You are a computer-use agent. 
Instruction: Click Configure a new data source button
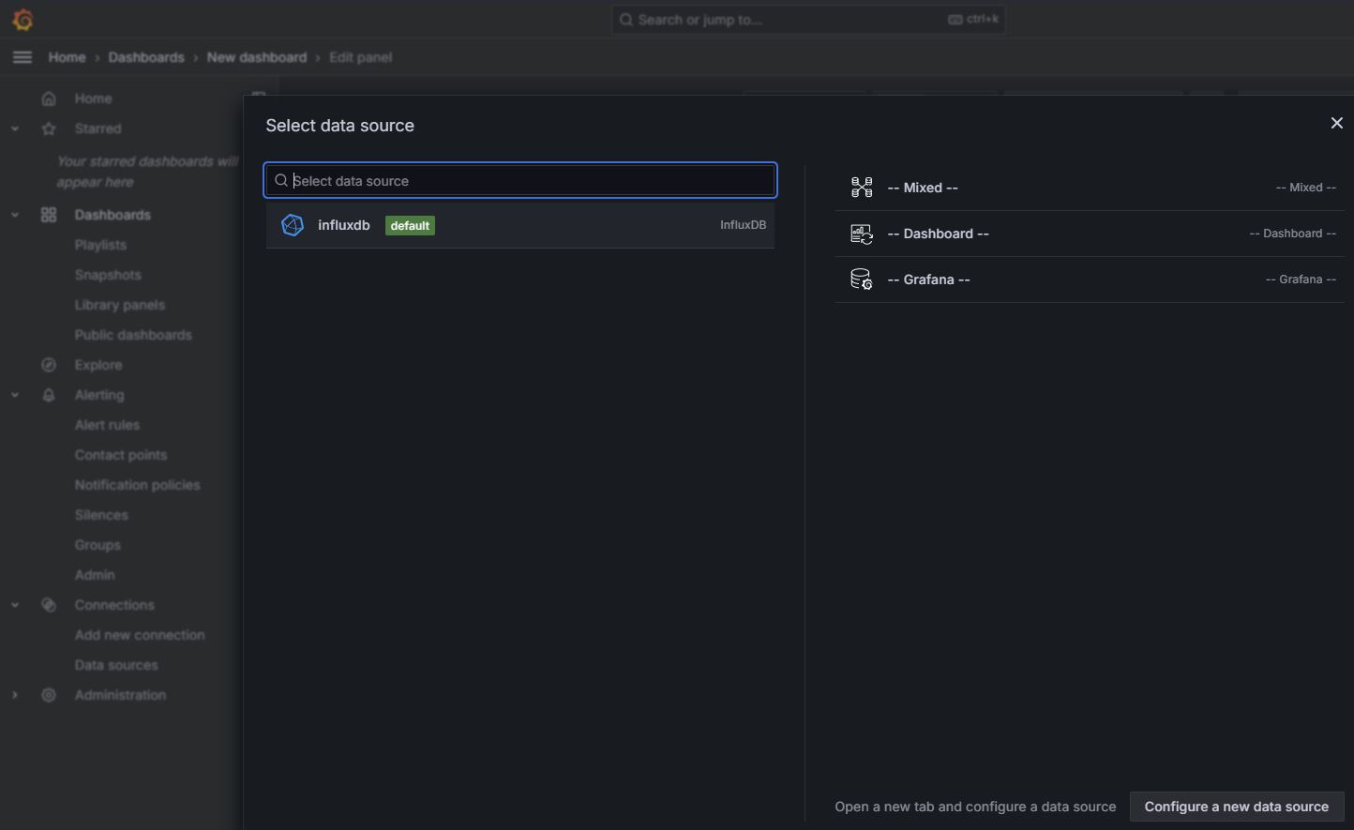(x=1236, y=807)
